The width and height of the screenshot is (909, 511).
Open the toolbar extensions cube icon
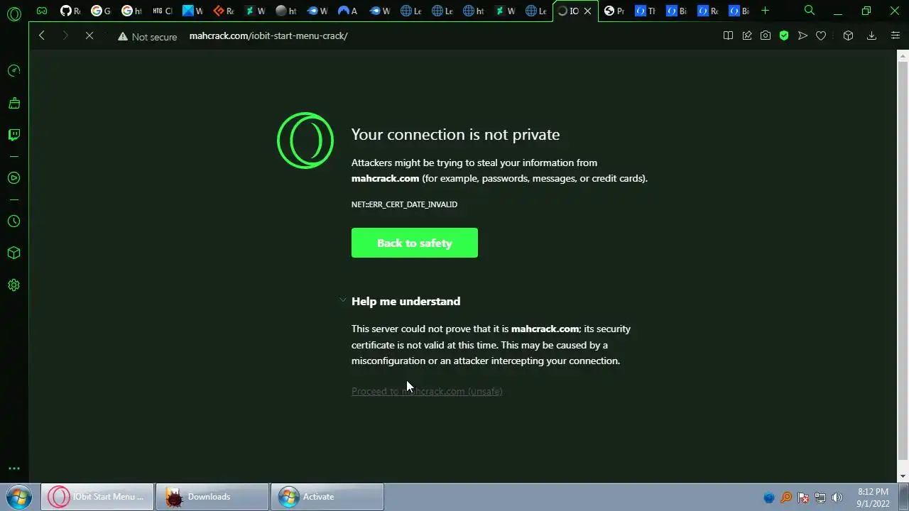(848, 35)
